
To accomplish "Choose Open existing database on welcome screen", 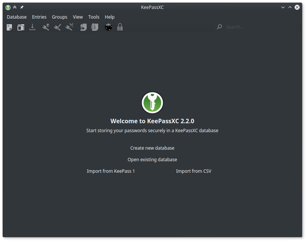I will 152,160.
